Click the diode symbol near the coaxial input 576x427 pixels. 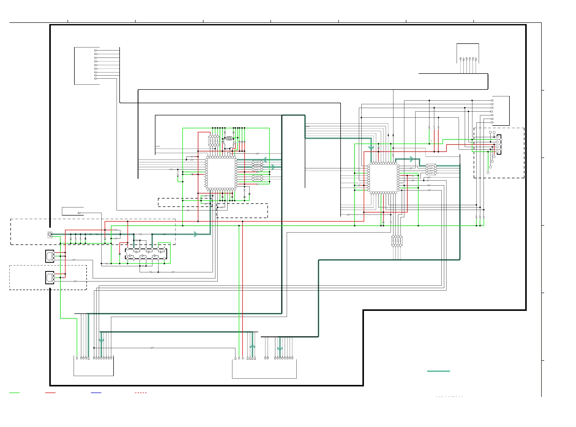pos(85,238)
